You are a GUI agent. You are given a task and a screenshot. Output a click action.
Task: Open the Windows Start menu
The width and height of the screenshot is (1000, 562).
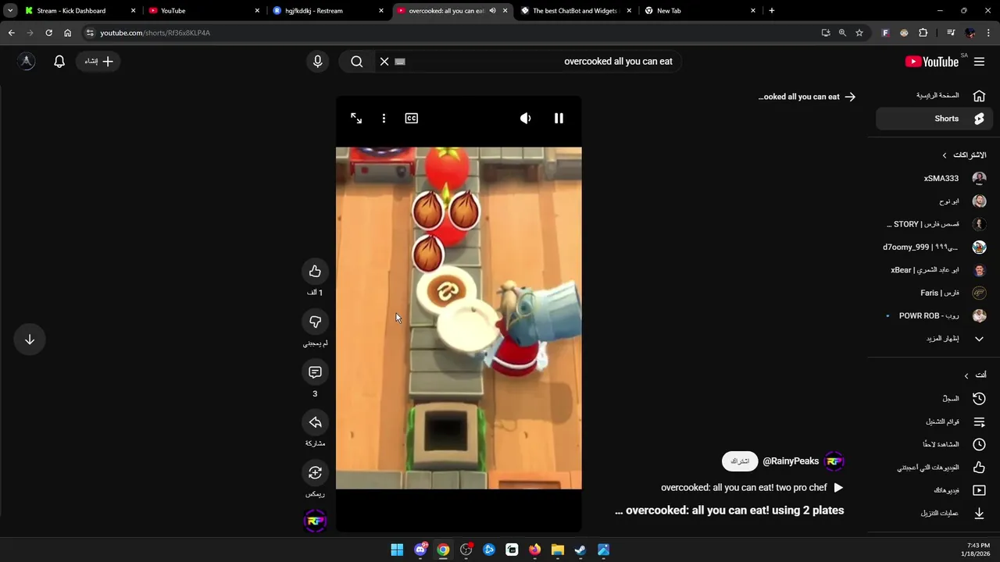(x=397, y=550)
